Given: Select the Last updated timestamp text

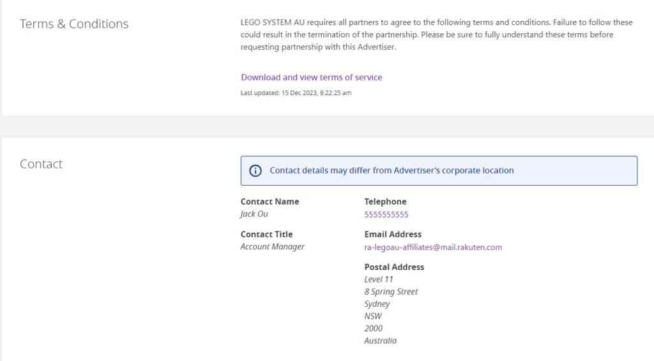Looking at the screenshot, I should (296, 93).
